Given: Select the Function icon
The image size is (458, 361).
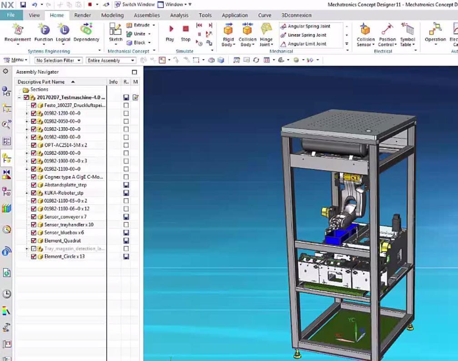Looking at the screenshot, I should point(44,29).
